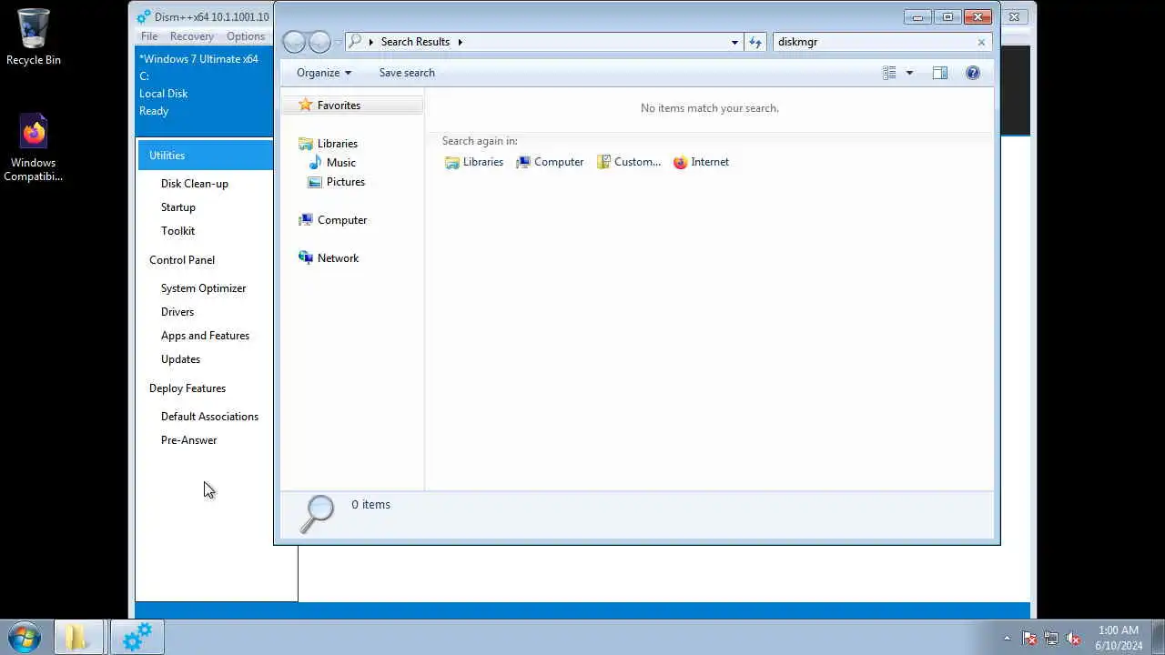Click the Back arrow in Explorer window

point(294,42)
